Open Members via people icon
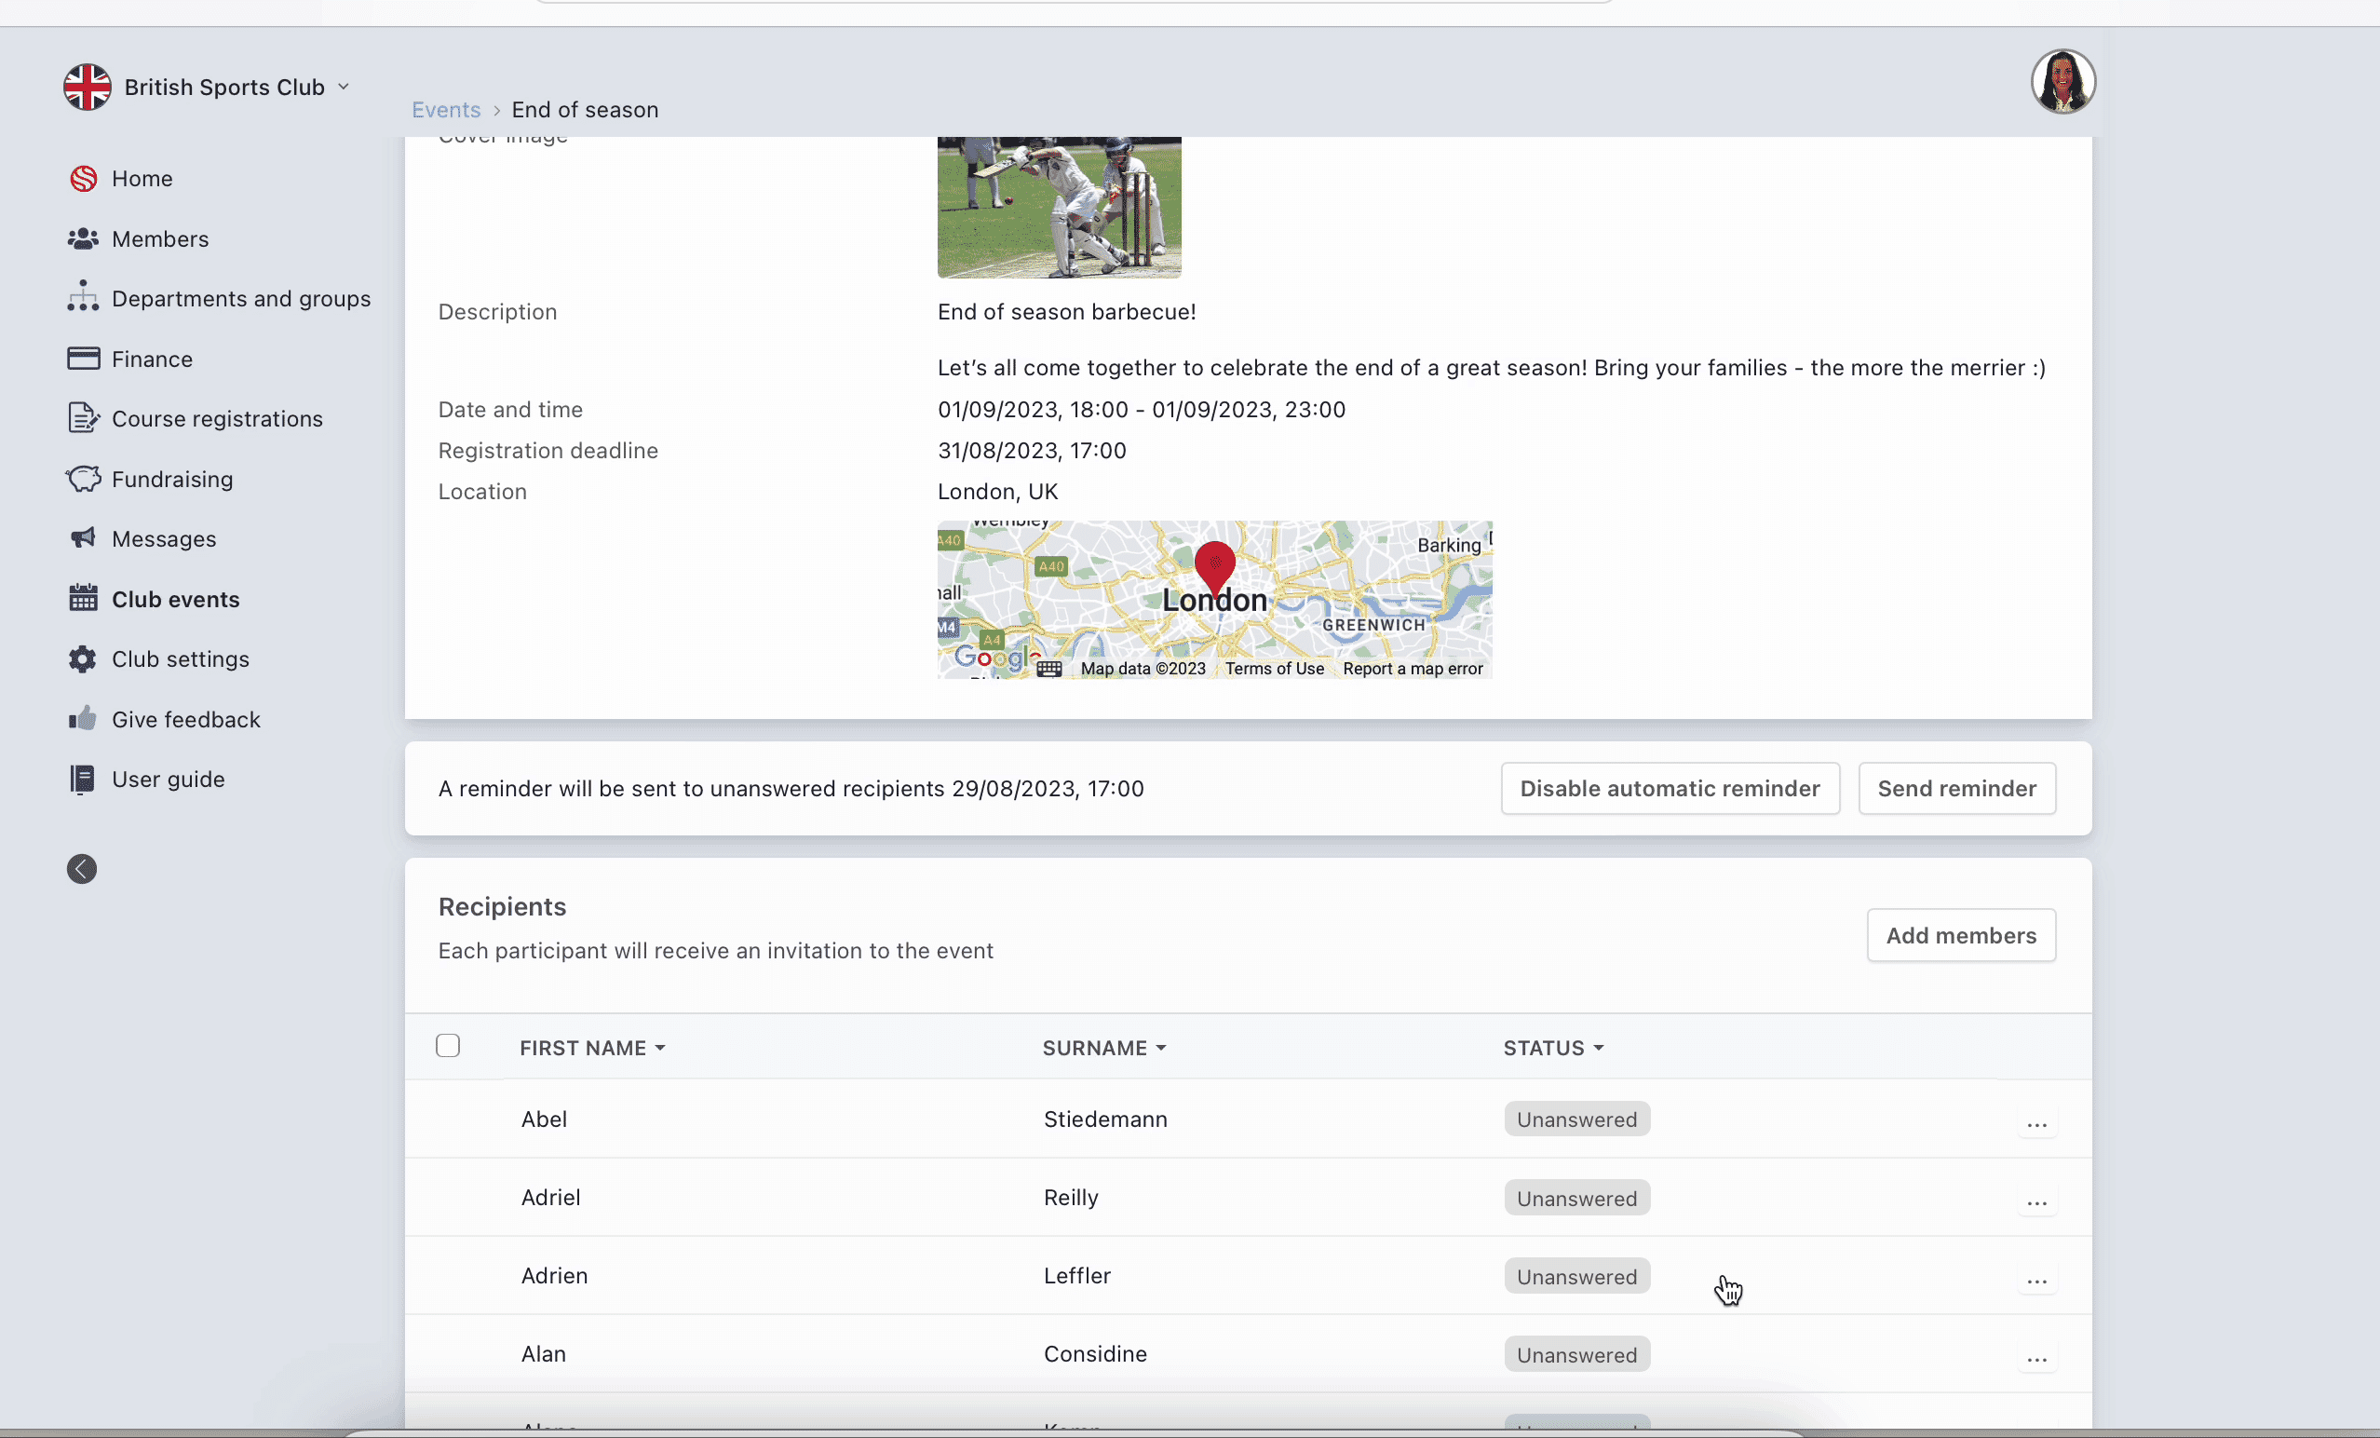This screenshot has height=1438, width=2380. [83, 238]
